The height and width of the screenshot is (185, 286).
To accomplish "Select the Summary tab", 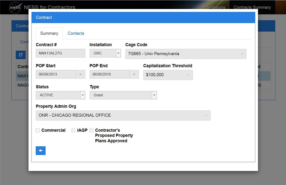I will pyautogui.click(x=49, y=33).
